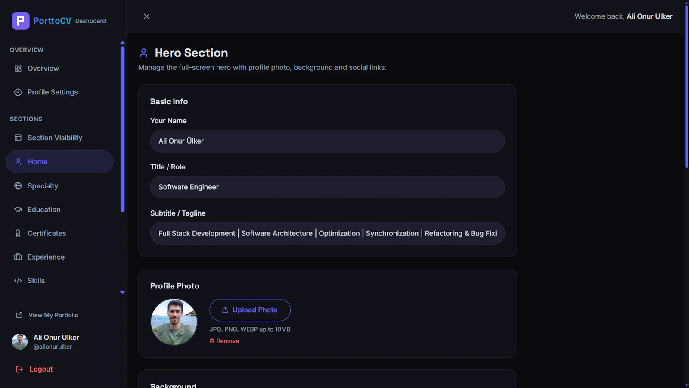Select the Home section in sidebar
This screenshot has width=689, height=388.
point(60,162)
